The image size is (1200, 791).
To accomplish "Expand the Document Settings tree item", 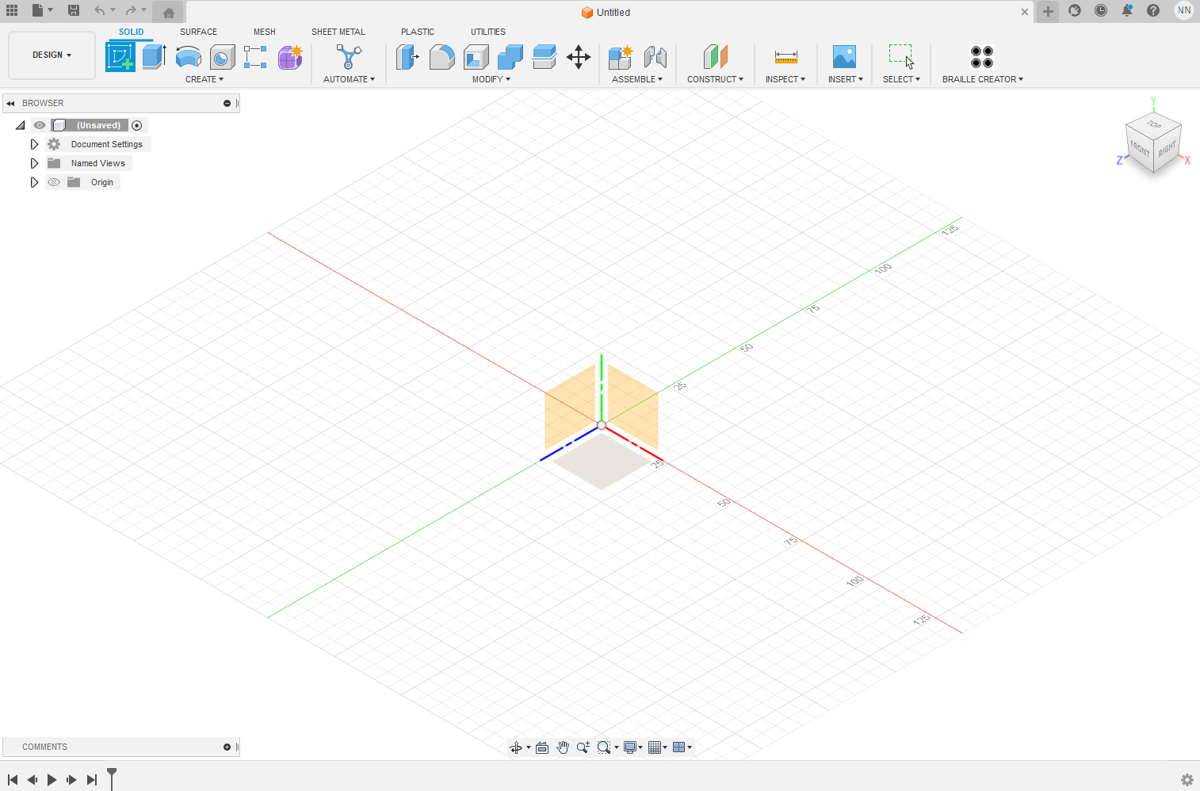I will click(x=34, y=143).
